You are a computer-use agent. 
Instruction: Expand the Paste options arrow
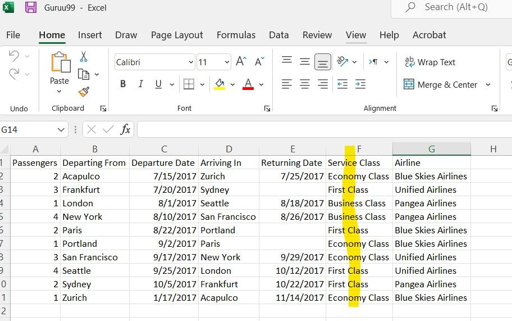pos(59,92)
